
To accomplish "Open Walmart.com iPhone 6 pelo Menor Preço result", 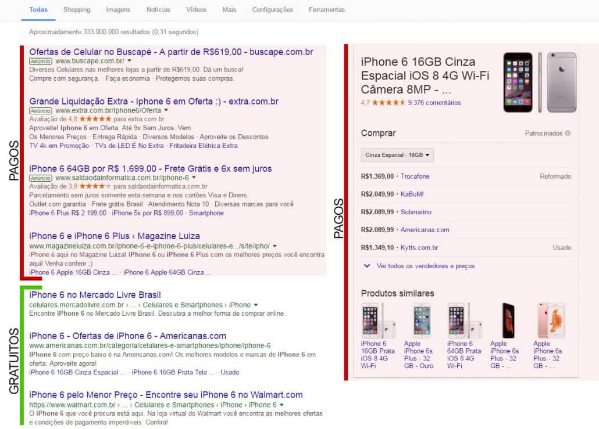I will [x=166, y=395].
